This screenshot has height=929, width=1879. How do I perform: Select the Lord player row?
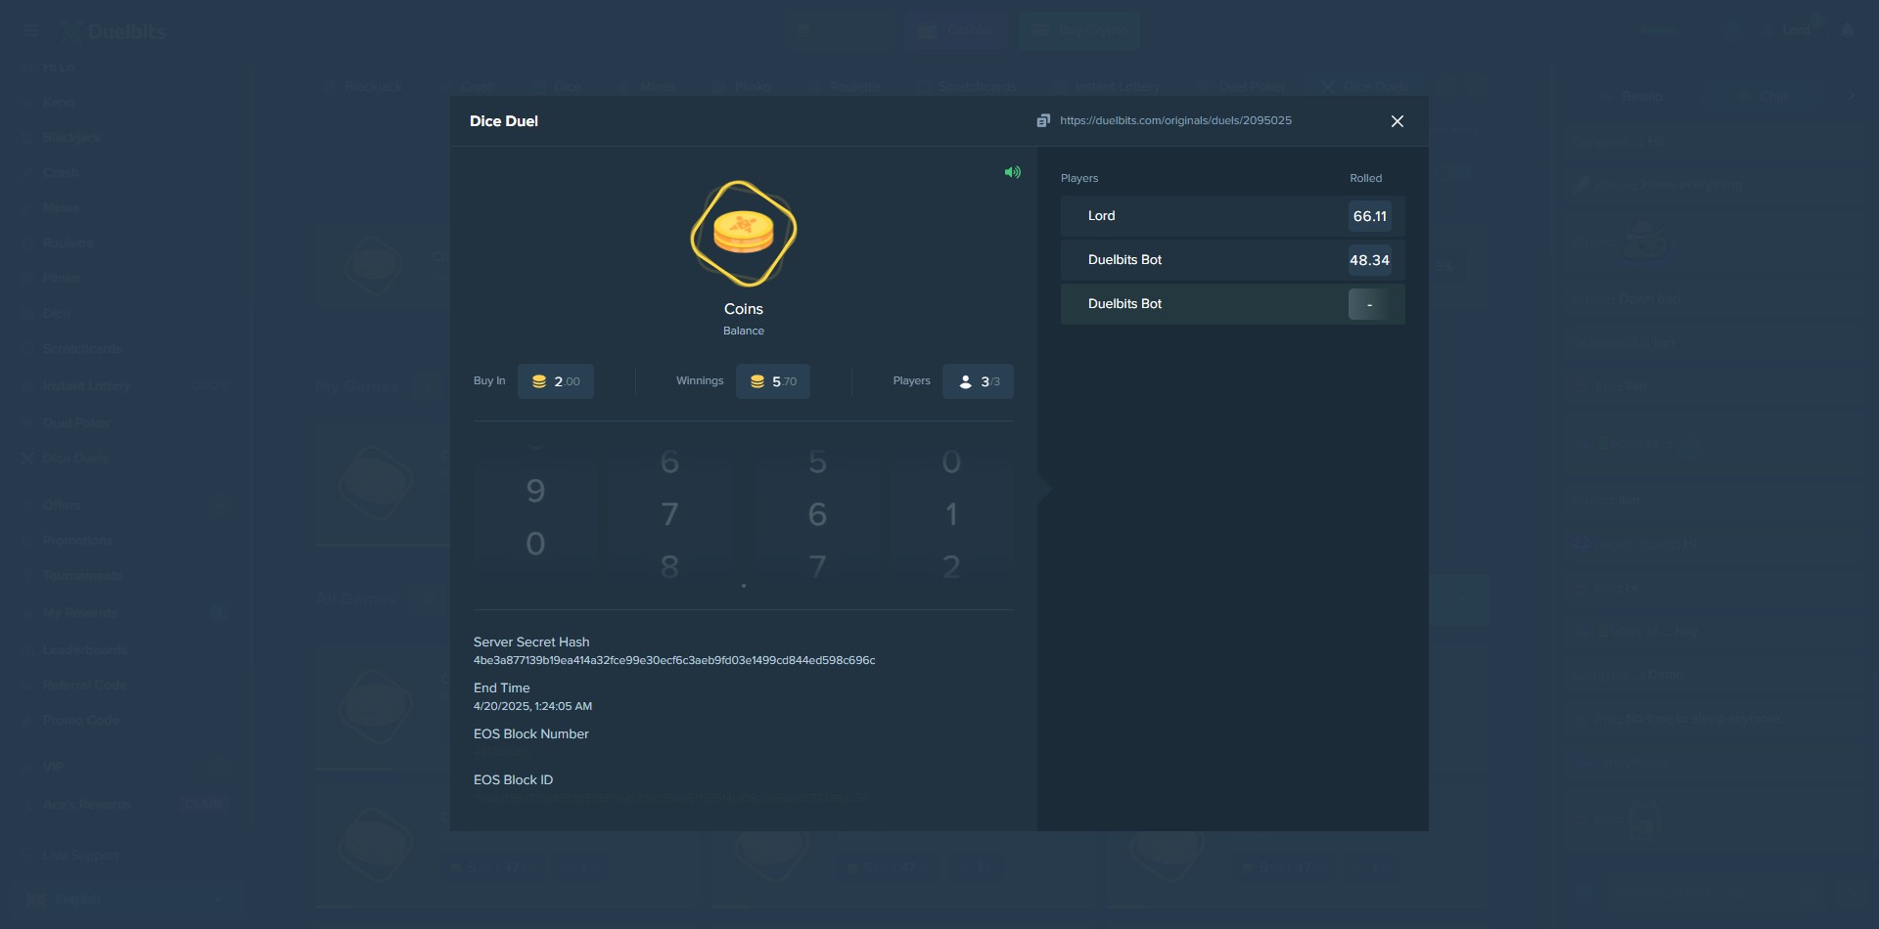click(1233, 216)
